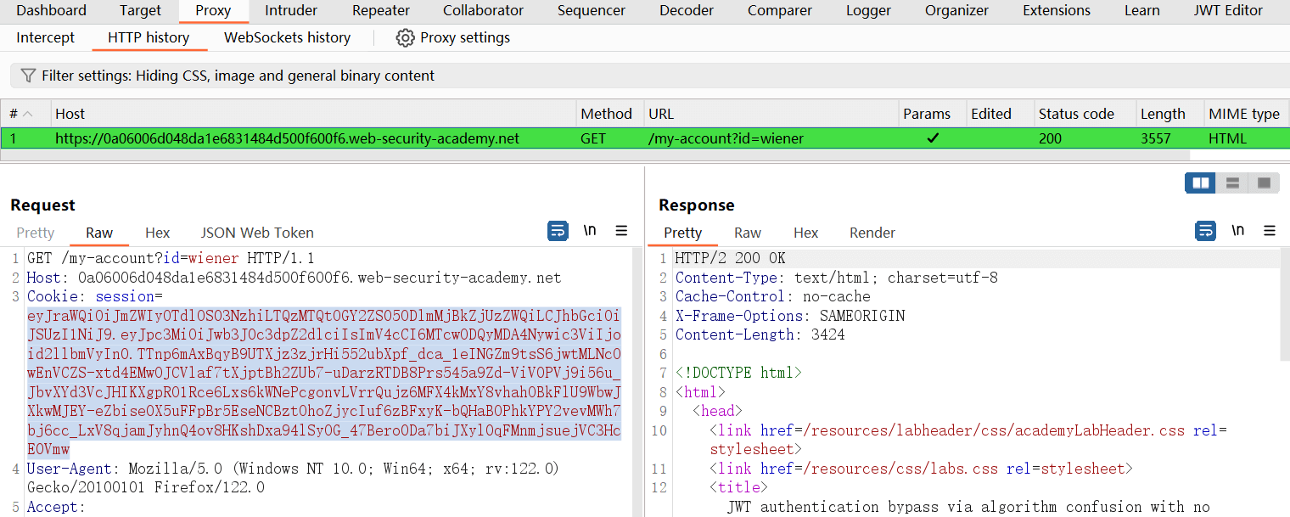Toggle word wrap in the Request panel
Screen dimensions: 1290x517
[558, 231]
